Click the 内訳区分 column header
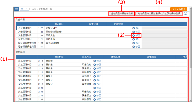 [x=119, y=24]
